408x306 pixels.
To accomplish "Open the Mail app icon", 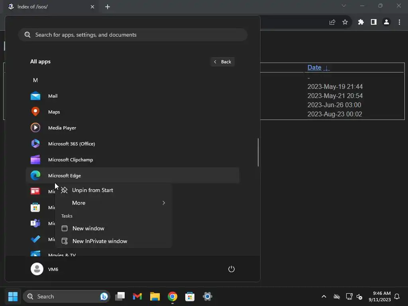I will pos(35,96).
